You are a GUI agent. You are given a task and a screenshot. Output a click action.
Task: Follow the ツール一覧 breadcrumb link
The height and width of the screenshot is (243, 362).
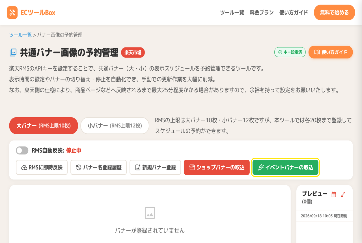click(x=20, y=35)
